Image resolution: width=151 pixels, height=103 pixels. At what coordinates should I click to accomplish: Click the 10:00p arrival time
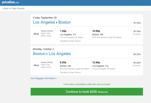(x=96, y=31)
